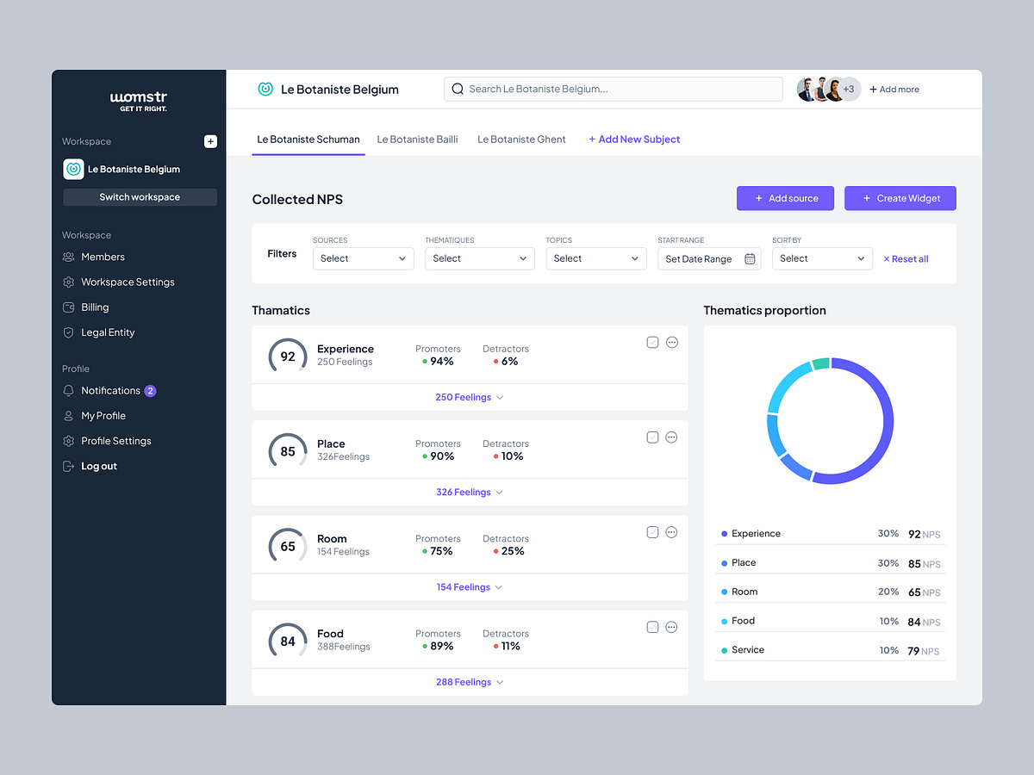Switch to Le Botaniste Ghent tab
This screenshot has width=1034, height=775.
click(521, 139)
